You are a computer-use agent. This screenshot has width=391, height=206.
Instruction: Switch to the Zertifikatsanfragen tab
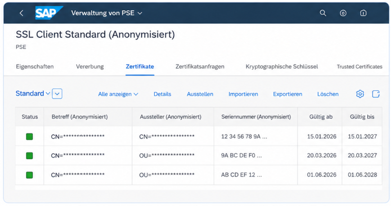click(200, 66)
